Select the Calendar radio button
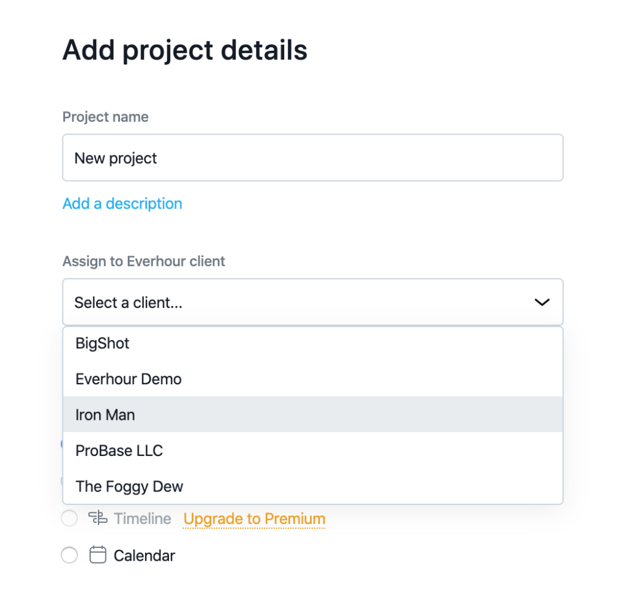627x598 pixels. (69, 555)
